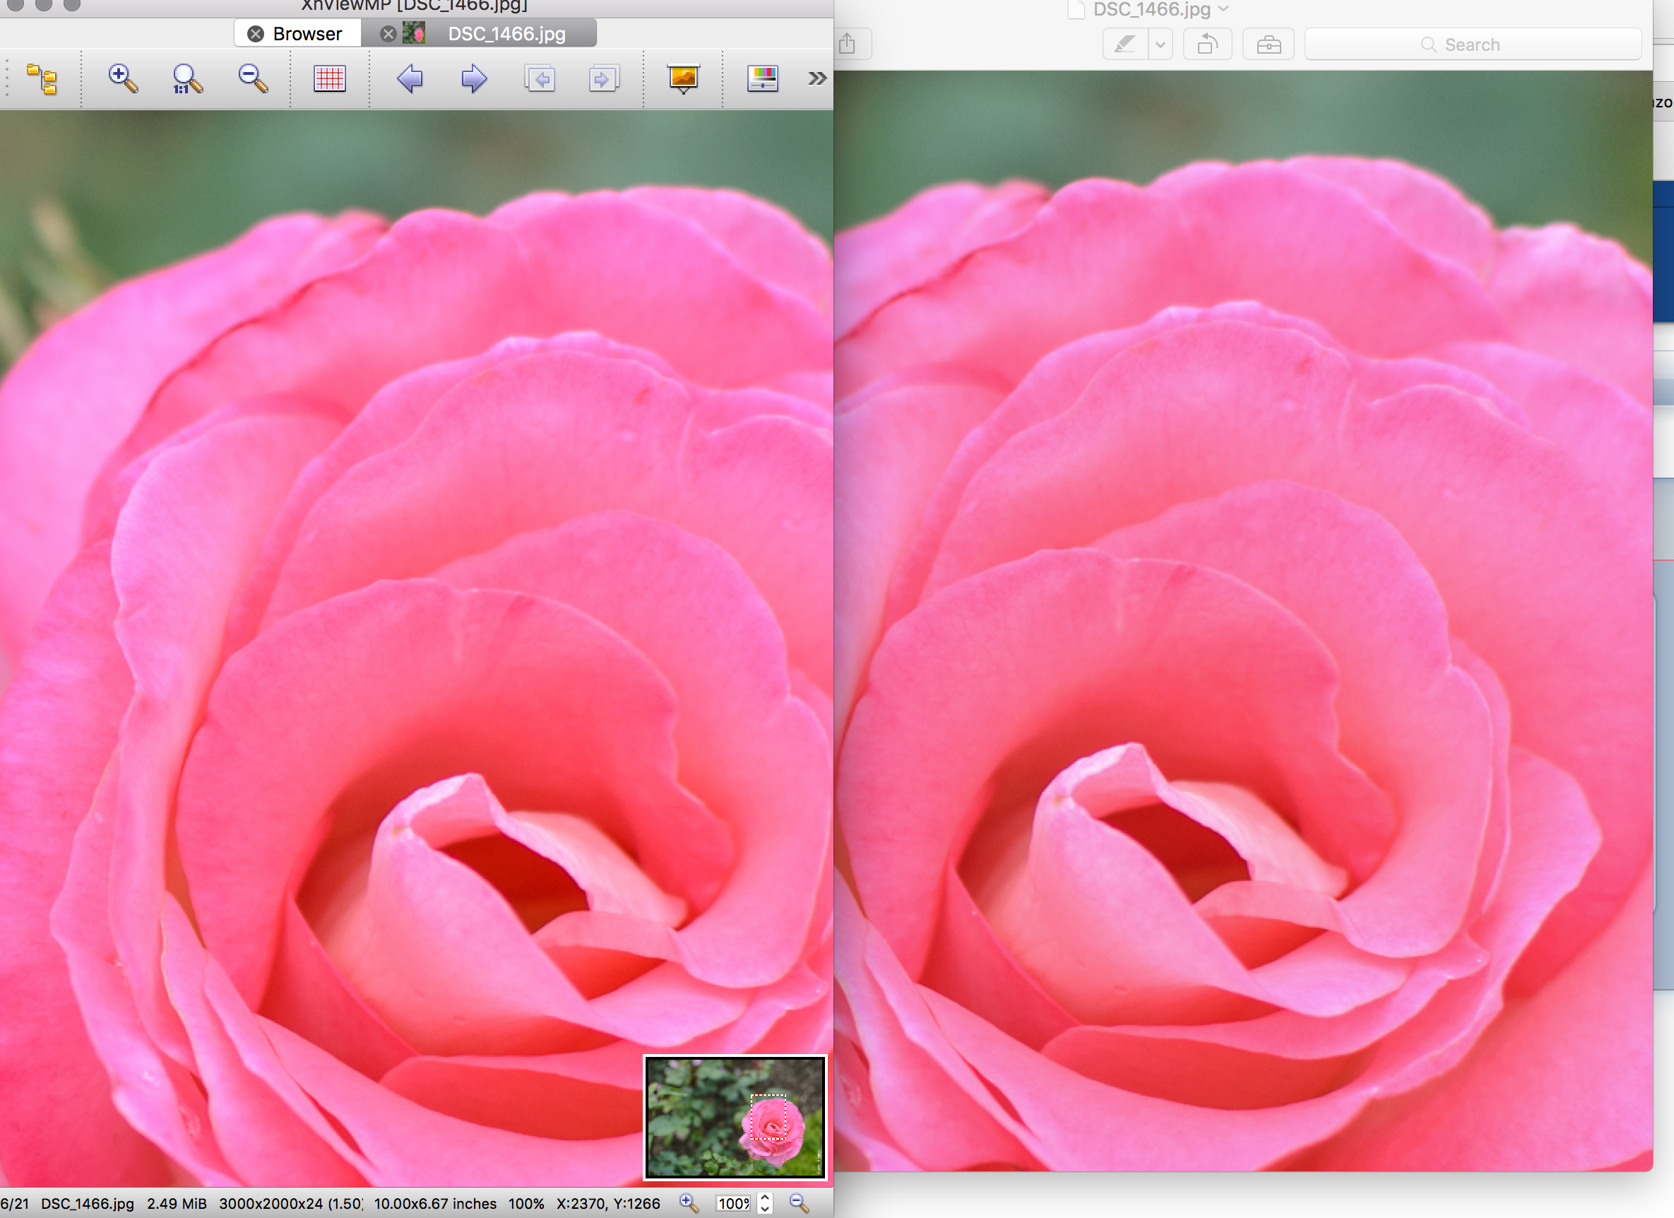Viewport: 1674px width, 1218px height.
Task: Start the slideshow presentation
Action: pyautogui.click(x=684, y=78)
